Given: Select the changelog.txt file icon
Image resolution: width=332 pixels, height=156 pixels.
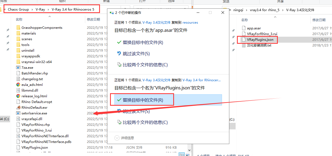Looking at the screenshot, I should point(18,79).
